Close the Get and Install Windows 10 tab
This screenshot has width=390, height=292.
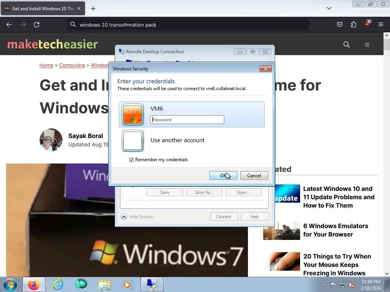(x=79, y=8)
